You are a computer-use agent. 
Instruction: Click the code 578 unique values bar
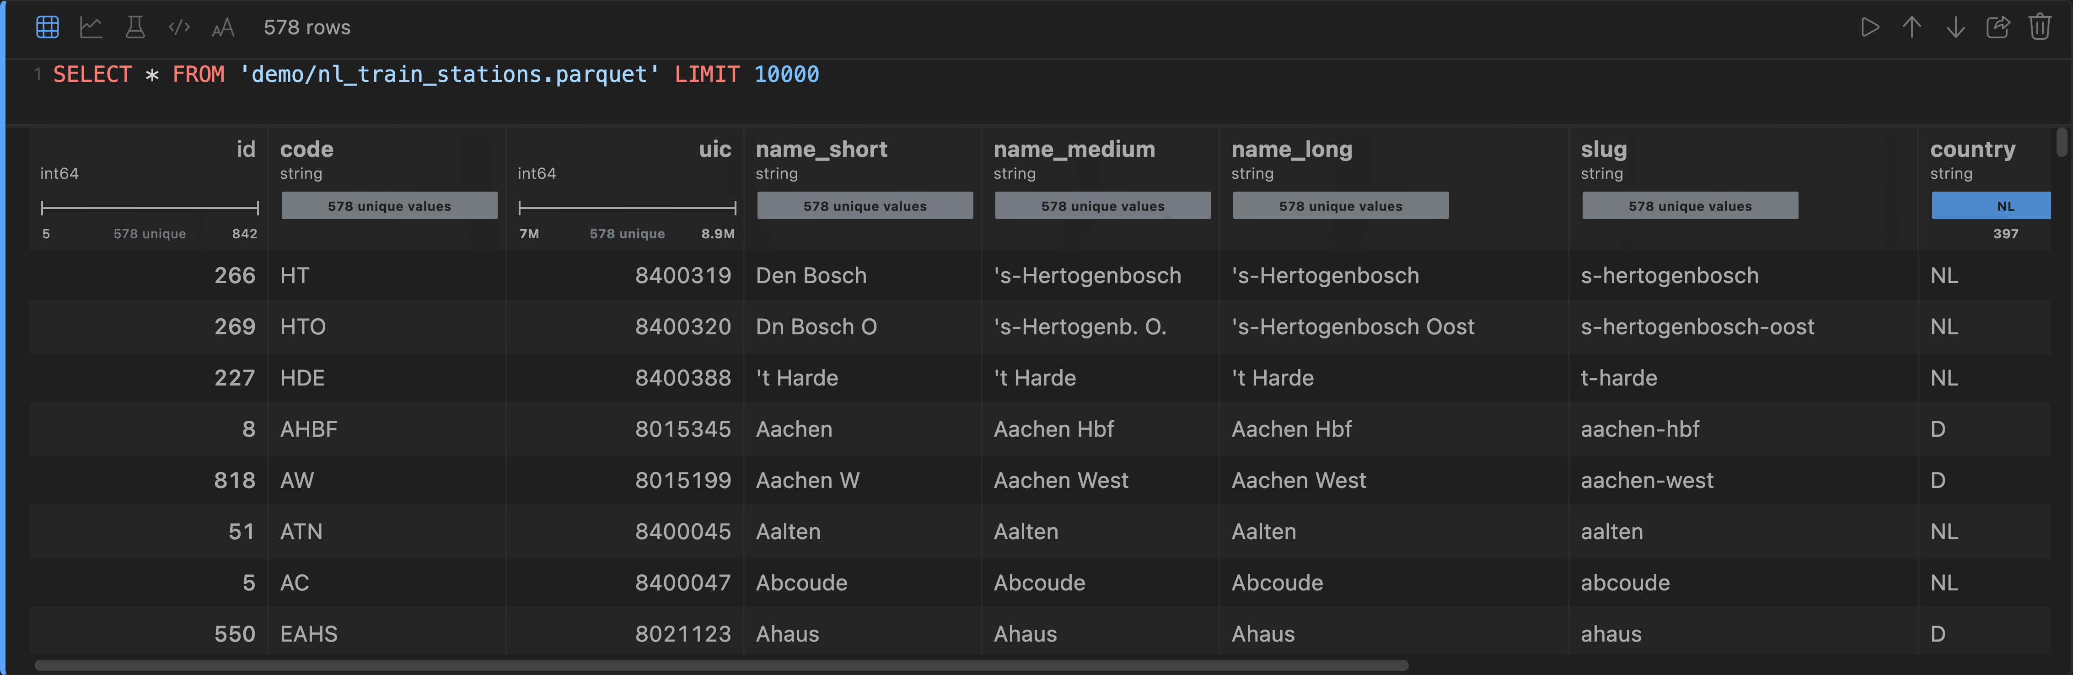[389, 205]
